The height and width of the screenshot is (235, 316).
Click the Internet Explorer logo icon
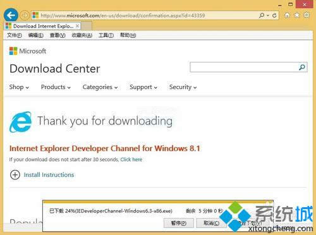tap(20, 122)
